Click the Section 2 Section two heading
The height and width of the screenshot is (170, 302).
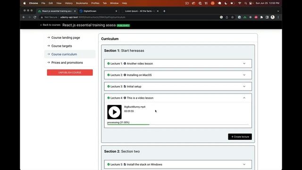122,151
